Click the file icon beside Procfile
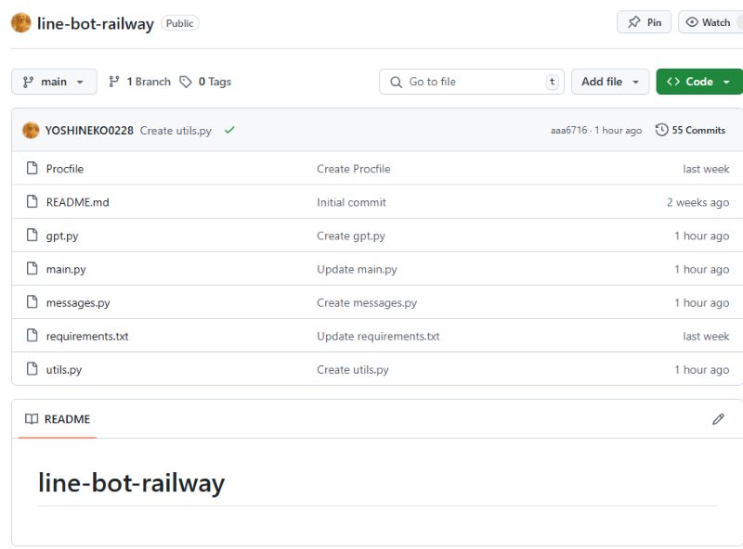Screen dimensions: 743x549 [x=33, y=168]
